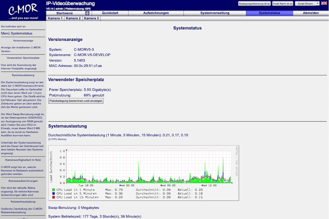Image resolution: width=329 pixels, height=219 pixels.
Task: Jump to Systemauslastung in sidebar
Action: click(x=23, y=75)
